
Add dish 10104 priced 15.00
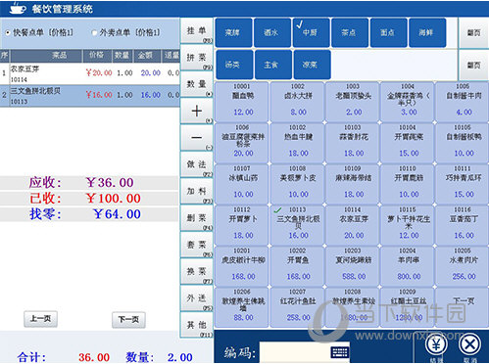tap(408, 143)
